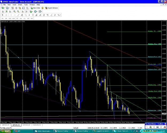Viewport: 167px width, 133px height.
Task: Open 'Logged in as jets21' taskbar window
Action: [102, 131]
